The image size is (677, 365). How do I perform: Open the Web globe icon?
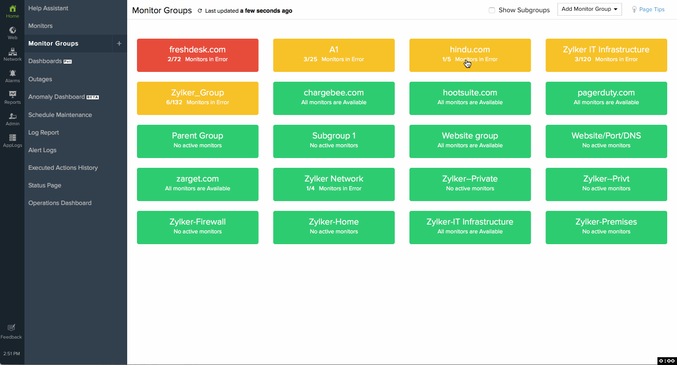click(x=13, y=30)
